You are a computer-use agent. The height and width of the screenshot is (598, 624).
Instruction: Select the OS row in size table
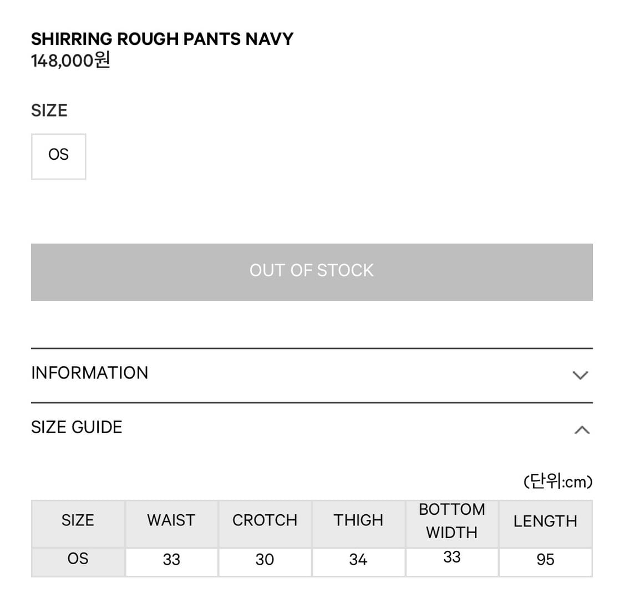[x=78, y=559]
